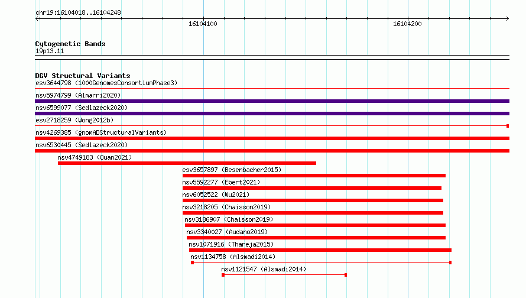Select the purple bar under nsv5974799
The image size is (526, 298).
pyautogui.click(x=272, y=101)
